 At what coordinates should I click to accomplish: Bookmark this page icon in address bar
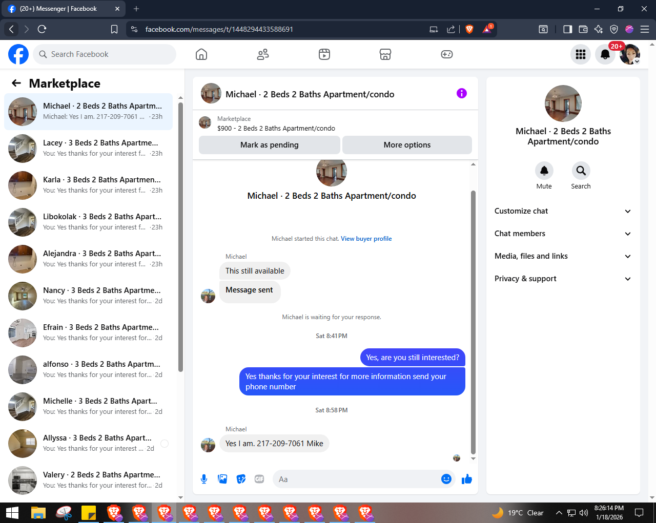click(x=114, y=29)
